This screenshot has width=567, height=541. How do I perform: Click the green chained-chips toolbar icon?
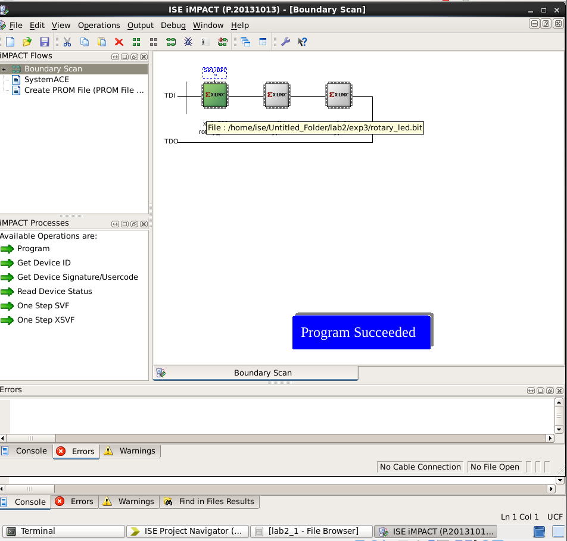171,42
